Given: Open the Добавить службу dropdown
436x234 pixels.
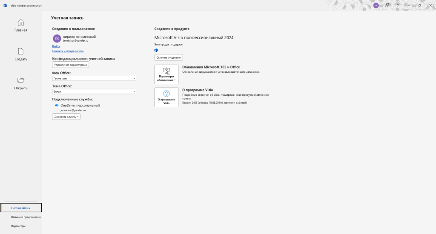Looking at the screenshot, I should pos(66,117).
